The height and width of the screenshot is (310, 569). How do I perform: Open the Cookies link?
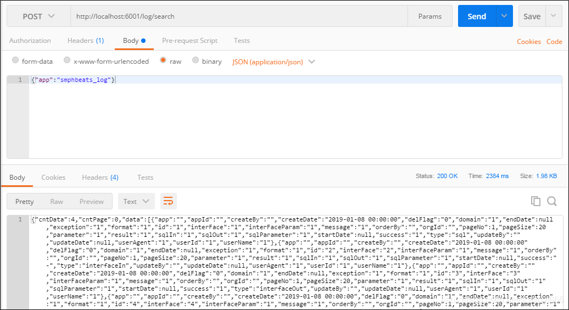(x=529, y=42)
